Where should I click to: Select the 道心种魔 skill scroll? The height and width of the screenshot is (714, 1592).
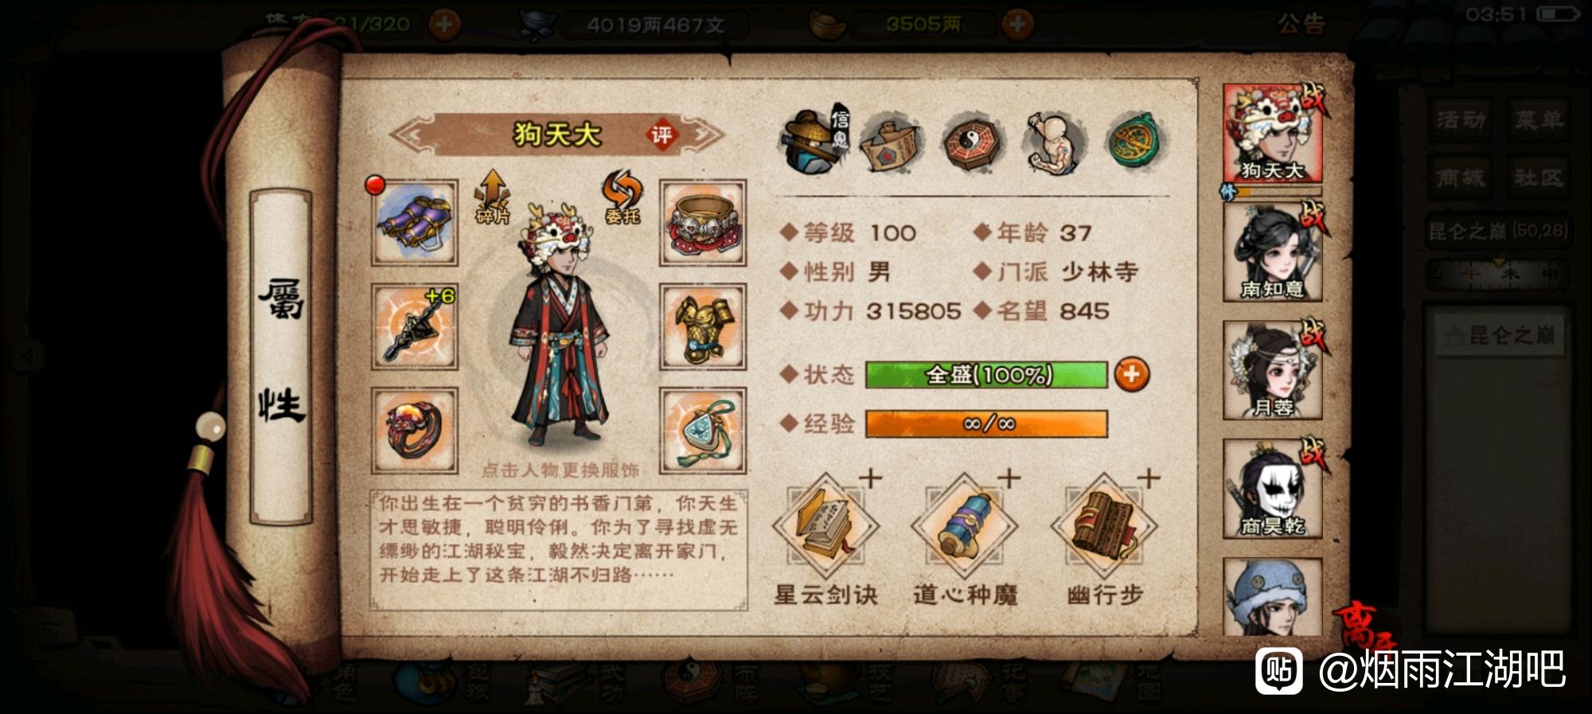click(964, 527)
